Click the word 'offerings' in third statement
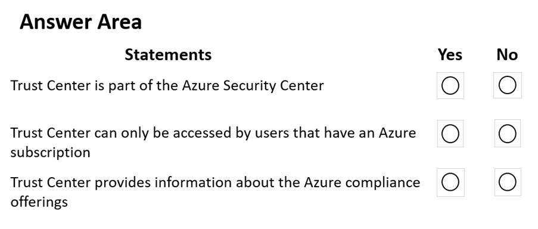 point(39,202)
